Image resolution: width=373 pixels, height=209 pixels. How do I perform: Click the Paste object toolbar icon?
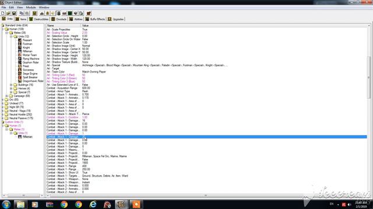click(x=27, y=13)
